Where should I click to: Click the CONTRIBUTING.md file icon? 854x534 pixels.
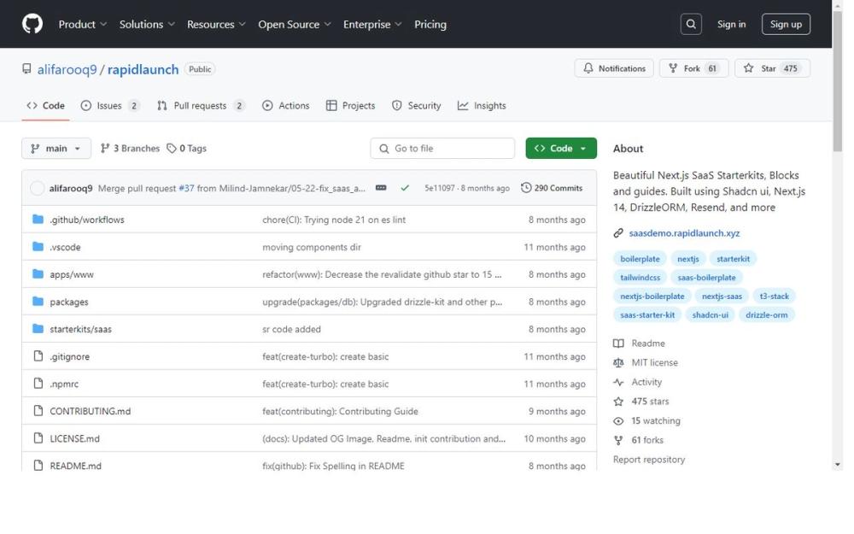point(38,410)
